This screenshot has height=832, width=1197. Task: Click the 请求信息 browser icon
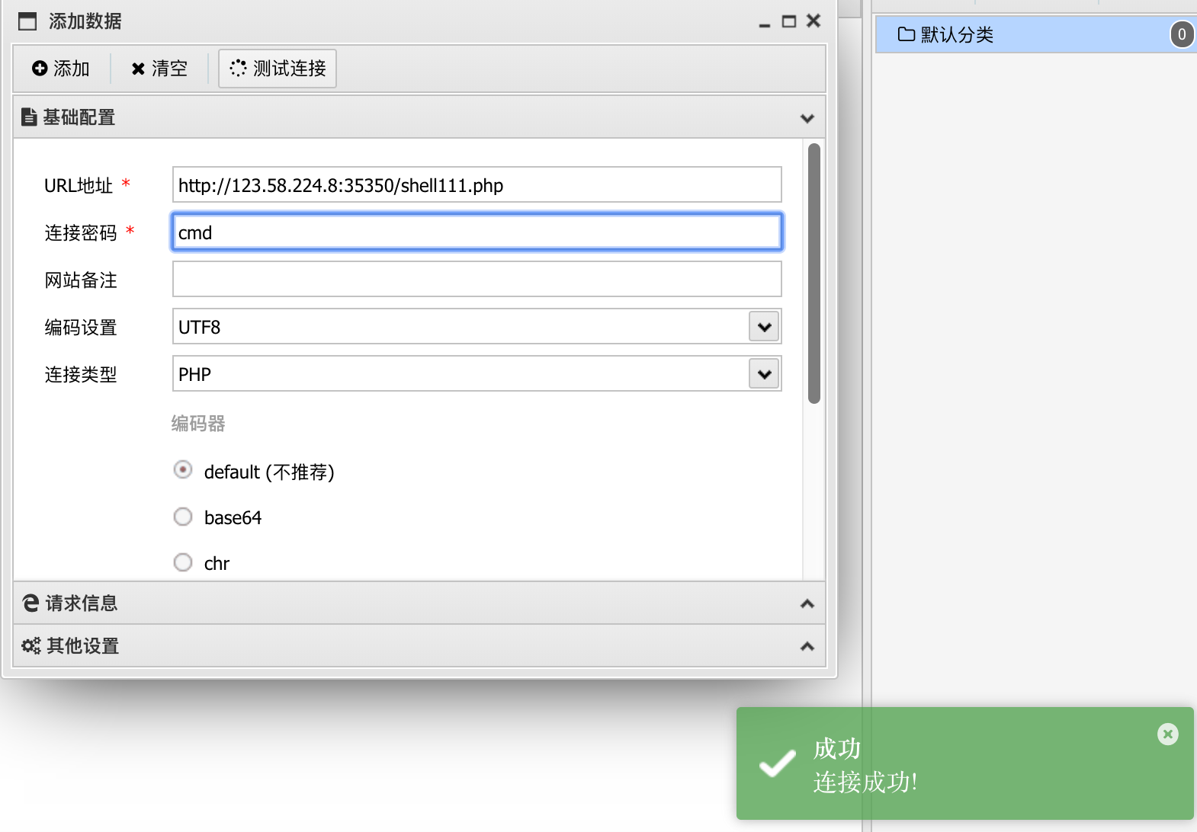click(x=30, y=603)
